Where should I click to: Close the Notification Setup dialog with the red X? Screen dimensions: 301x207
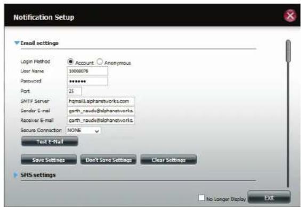pyautogui.click(x=290, y=16)
